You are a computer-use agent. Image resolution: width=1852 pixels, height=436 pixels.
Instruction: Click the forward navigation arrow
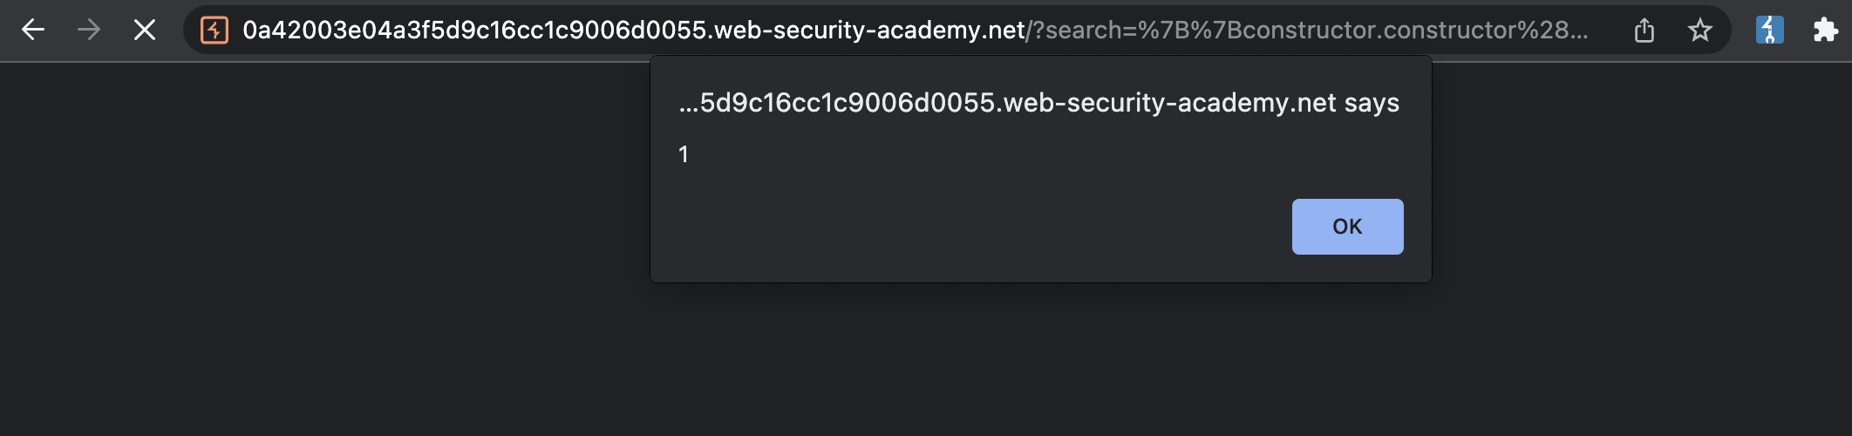[88, 31]
